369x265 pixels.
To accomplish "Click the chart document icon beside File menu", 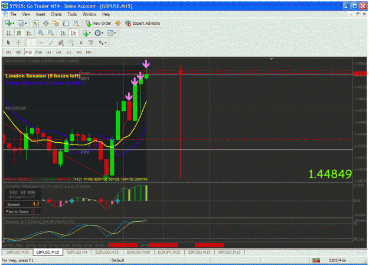I will pyautogui.click(x=5, y=14).
